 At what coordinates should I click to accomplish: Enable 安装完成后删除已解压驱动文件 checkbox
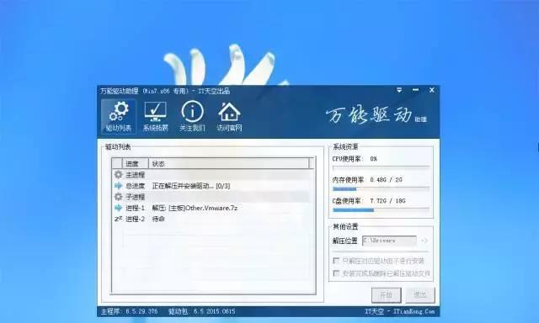[336, 273]
